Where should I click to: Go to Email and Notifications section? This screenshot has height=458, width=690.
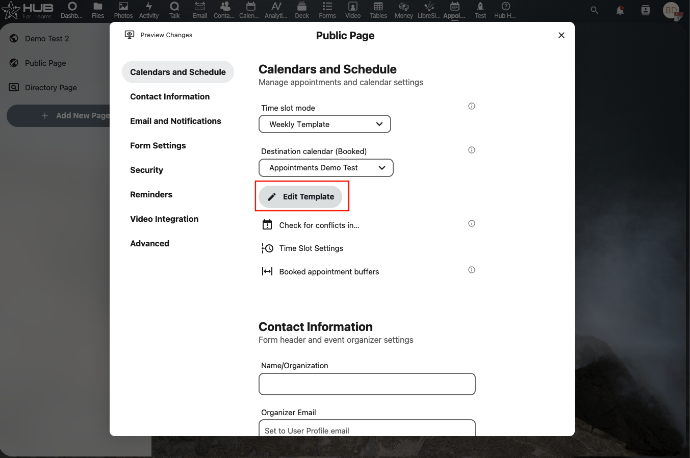pyautogui.click(x=175, y=121)
